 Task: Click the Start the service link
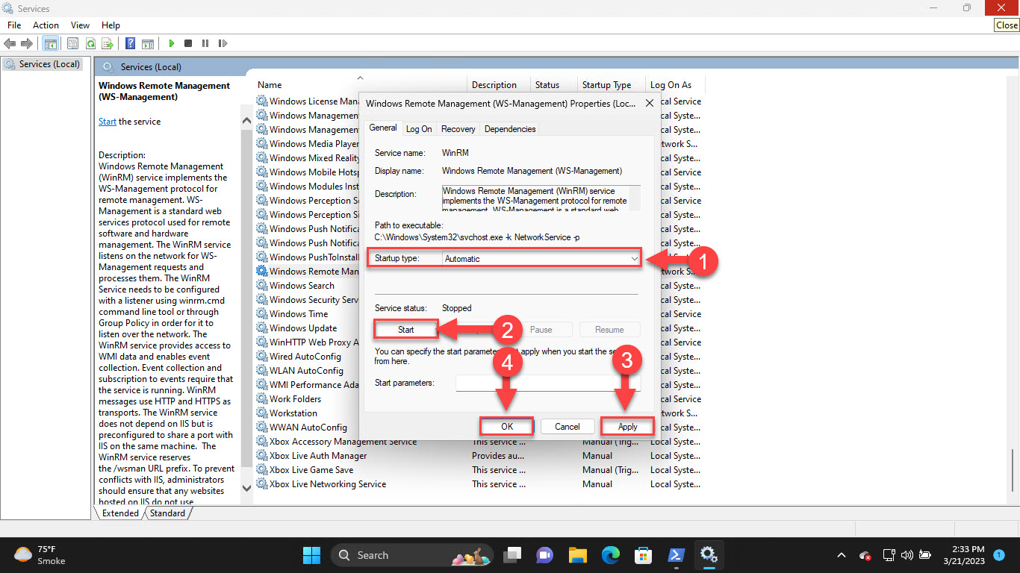(106, 121)
